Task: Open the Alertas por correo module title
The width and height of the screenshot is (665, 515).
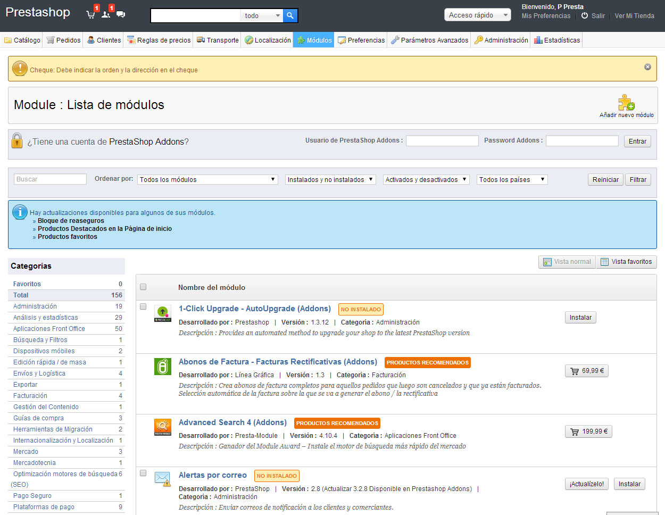Action: [213, 475]
